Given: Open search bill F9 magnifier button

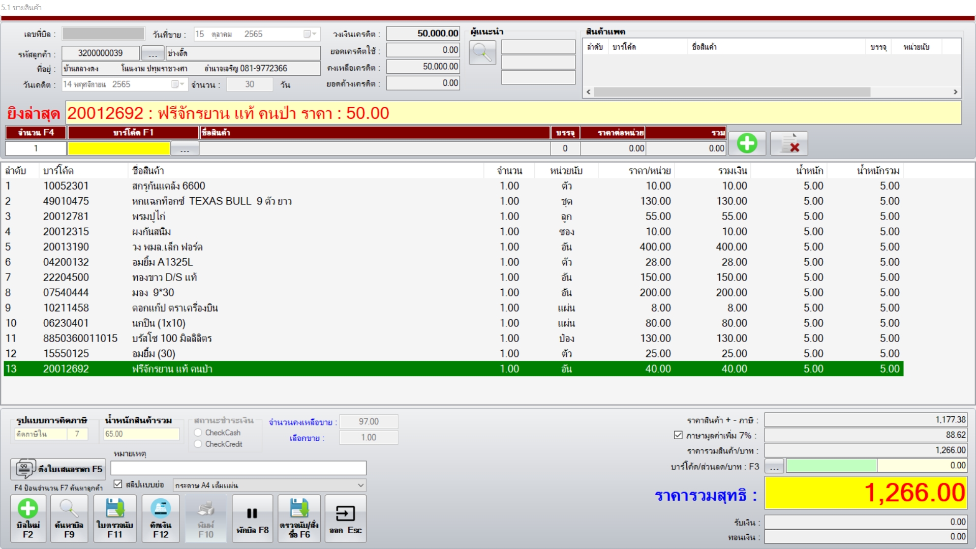Looking at the screenshot, I should coord(69,518).
